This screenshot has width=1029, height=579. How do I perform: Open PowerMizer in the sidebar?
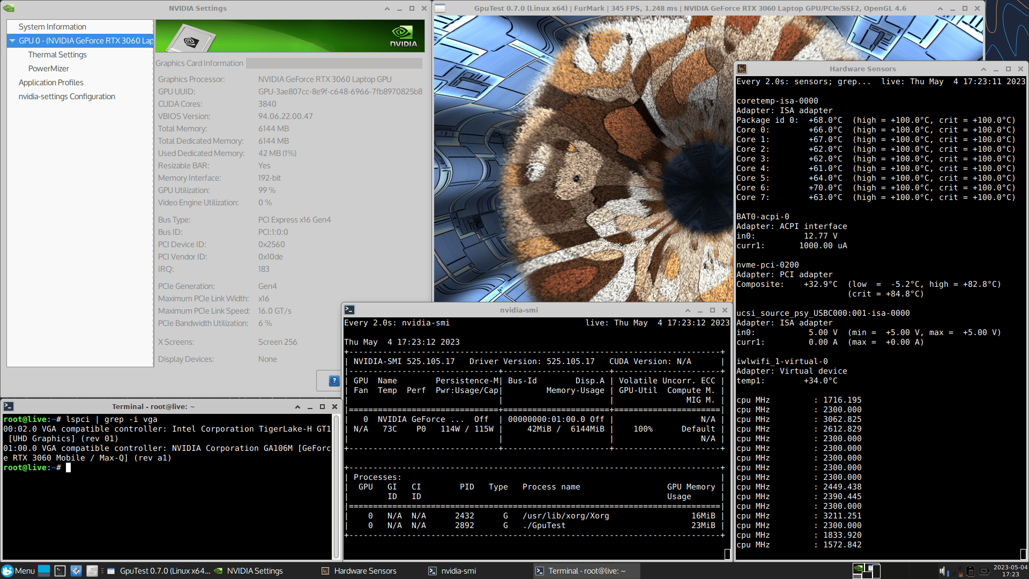(x=49, y=69)
